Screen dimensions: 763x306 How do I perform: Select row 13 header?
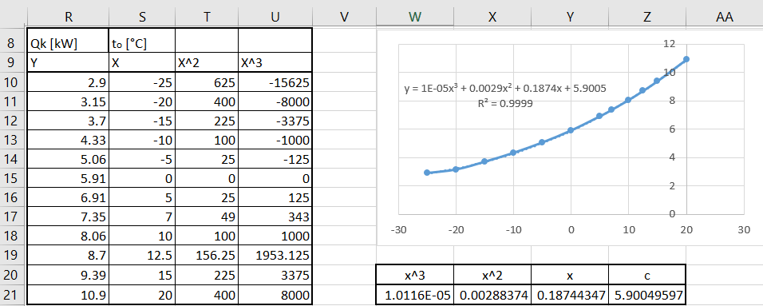tap(11, 141)
